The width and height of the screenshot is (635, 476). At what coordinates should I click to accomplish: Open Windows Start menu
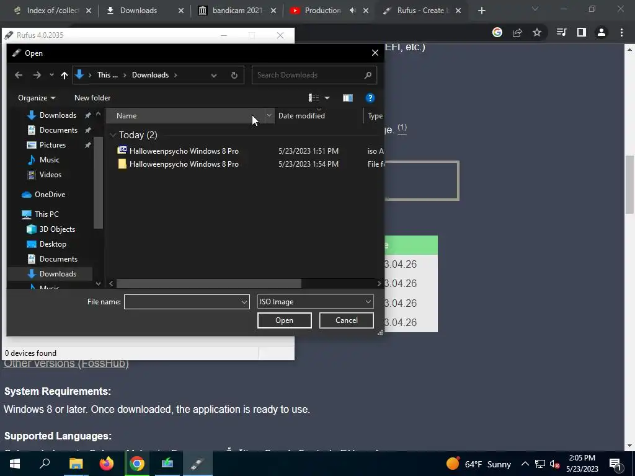pos(15,464)
